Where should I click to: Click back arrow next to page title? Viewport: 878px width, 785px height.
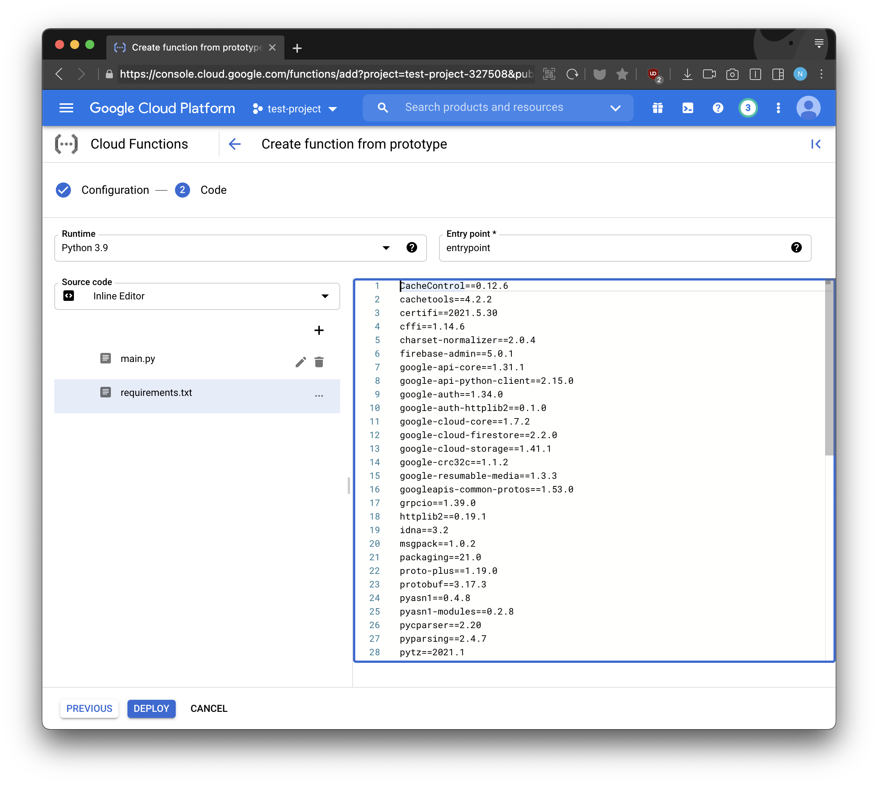235,144
